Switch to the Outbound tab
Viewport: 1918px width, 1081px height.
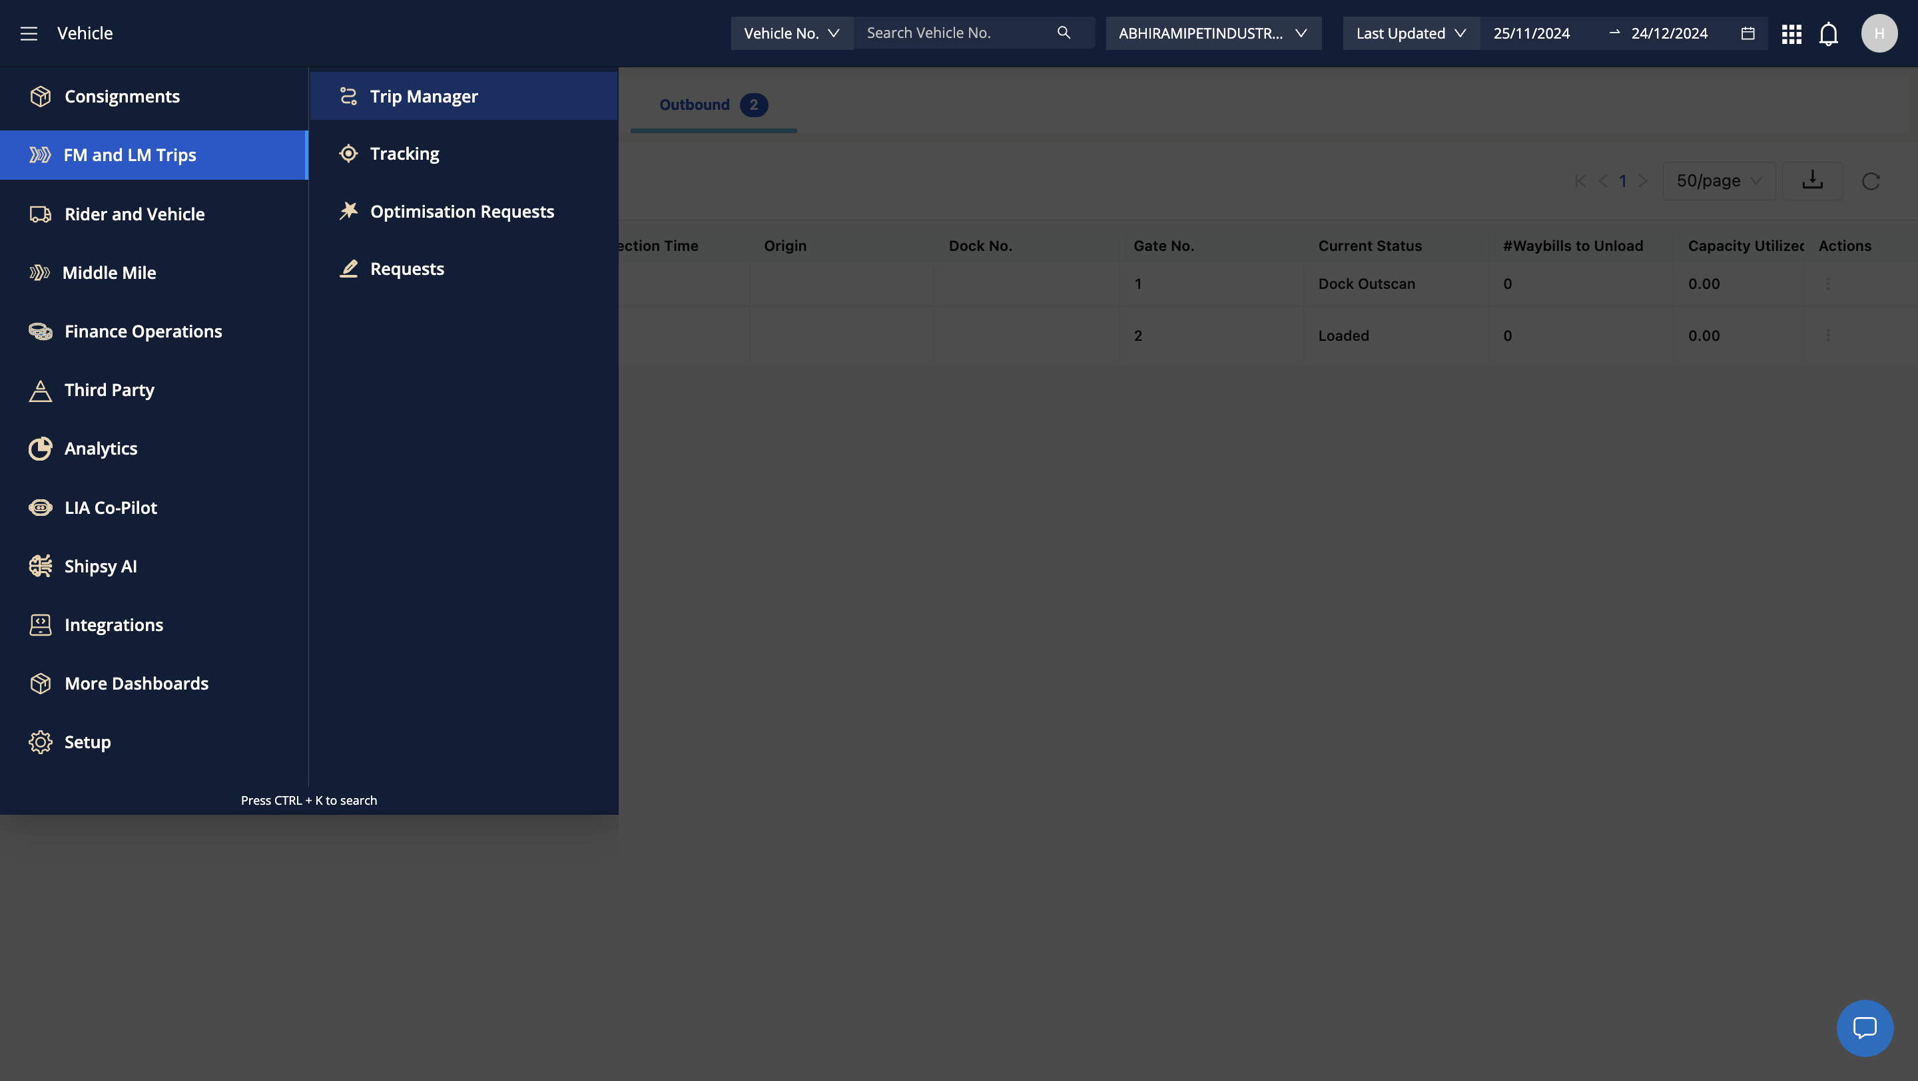click(x=713, y=105)
